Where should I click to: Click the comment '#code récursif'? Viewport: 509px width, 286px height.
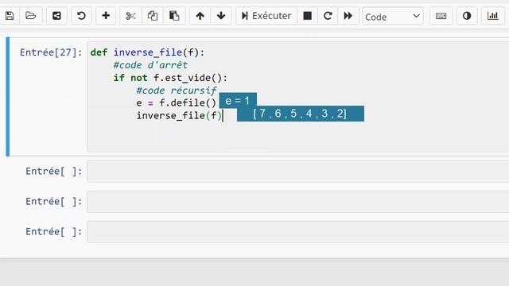click(x=177, y=91)
